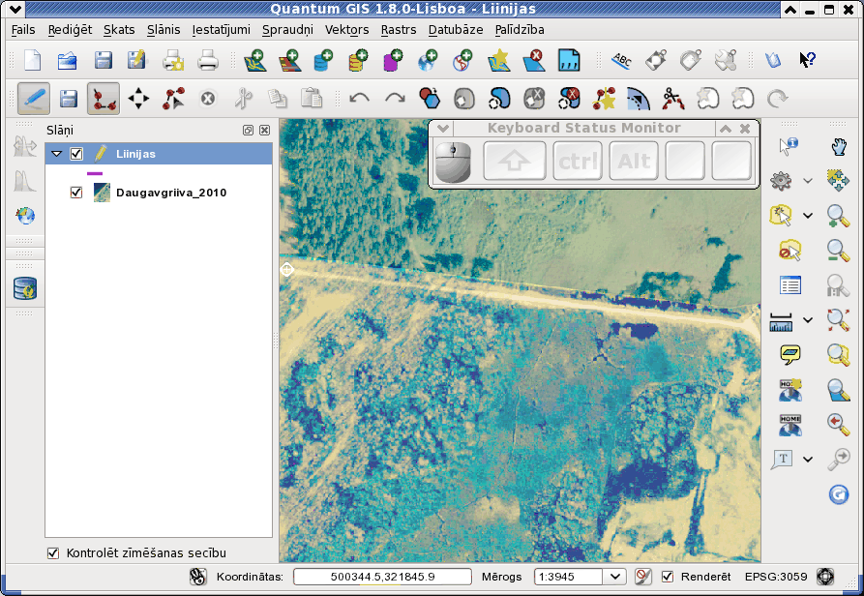Viewport: 864px width, 596px height.
Task: Open the Skats menu
Action: coord(119,30)
